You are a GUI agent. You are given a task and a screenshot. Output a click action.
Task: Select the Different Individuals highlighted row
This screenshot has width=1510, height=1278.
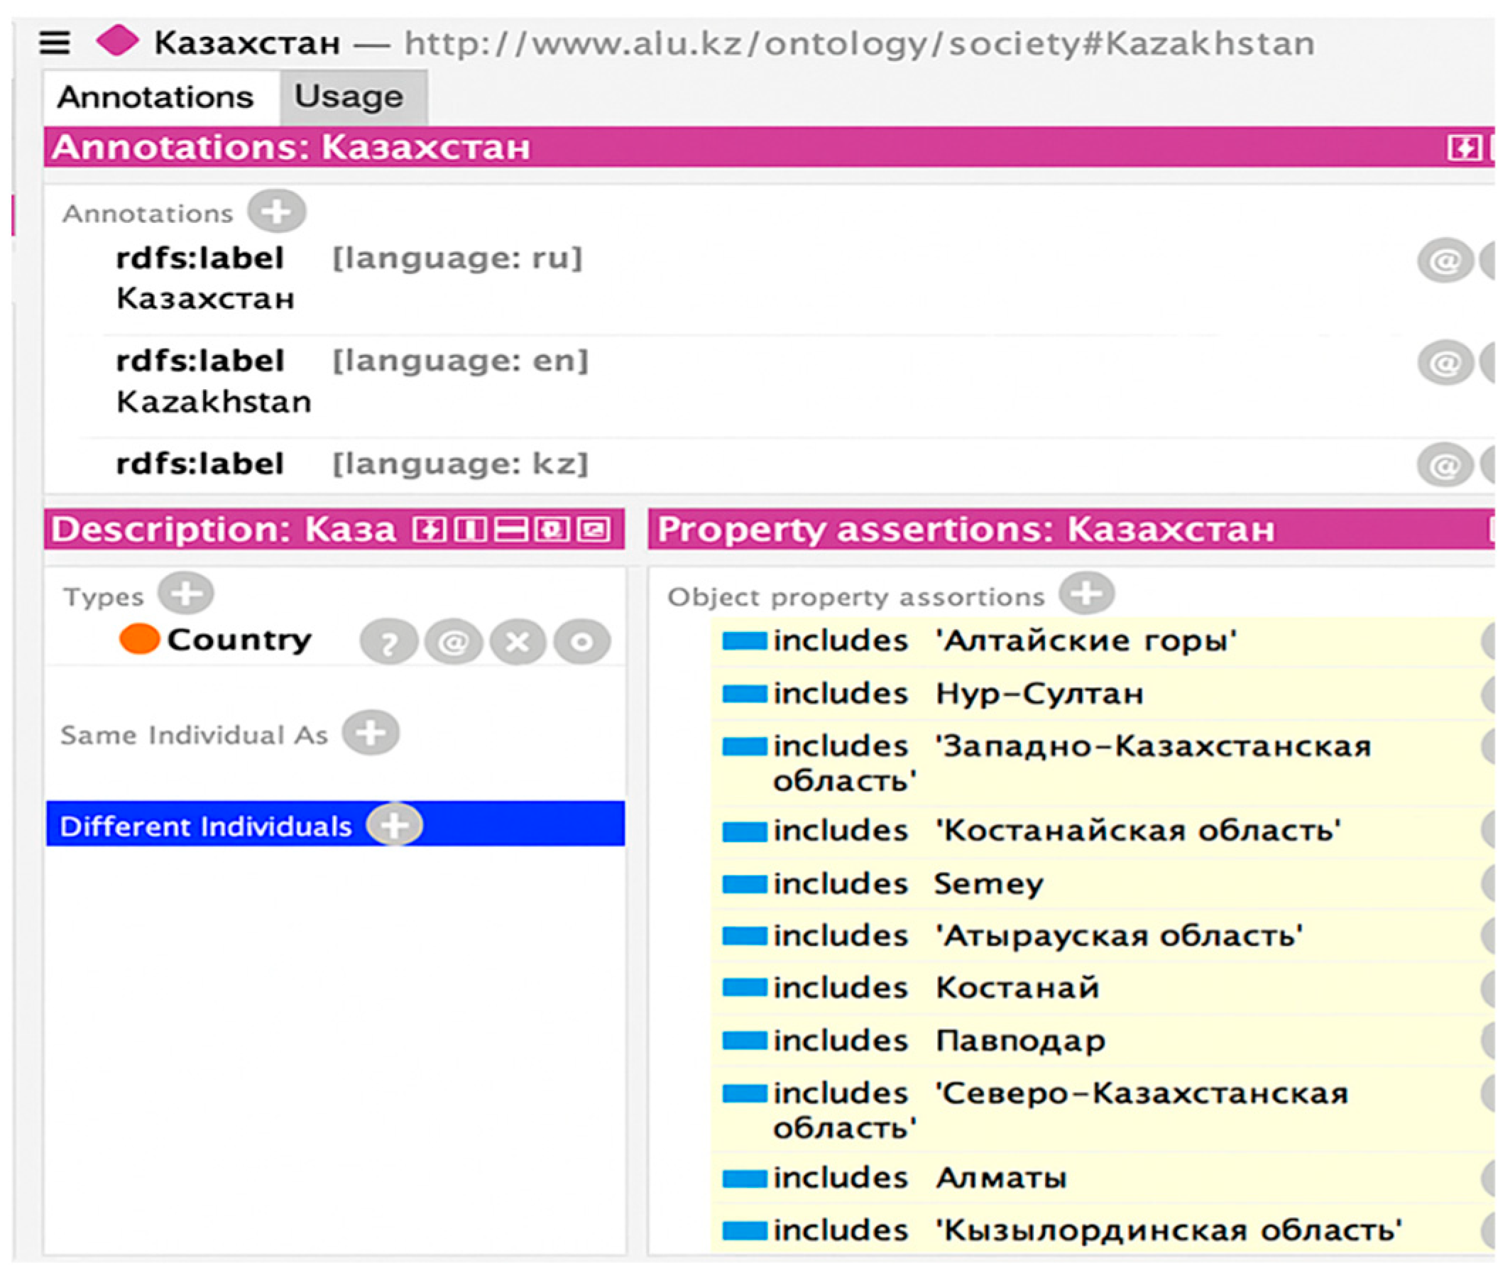click(205, 826)
